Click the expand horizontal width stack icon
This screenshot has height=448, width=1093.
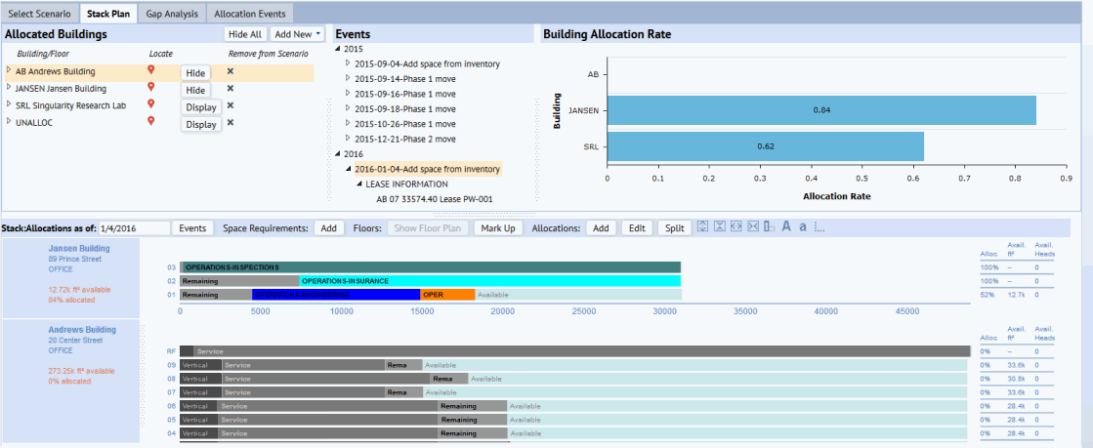(736, 227)
